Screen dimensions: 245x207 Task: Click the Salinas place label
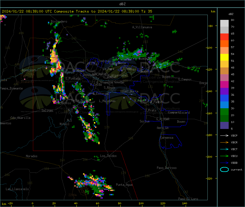pos(47,110)
